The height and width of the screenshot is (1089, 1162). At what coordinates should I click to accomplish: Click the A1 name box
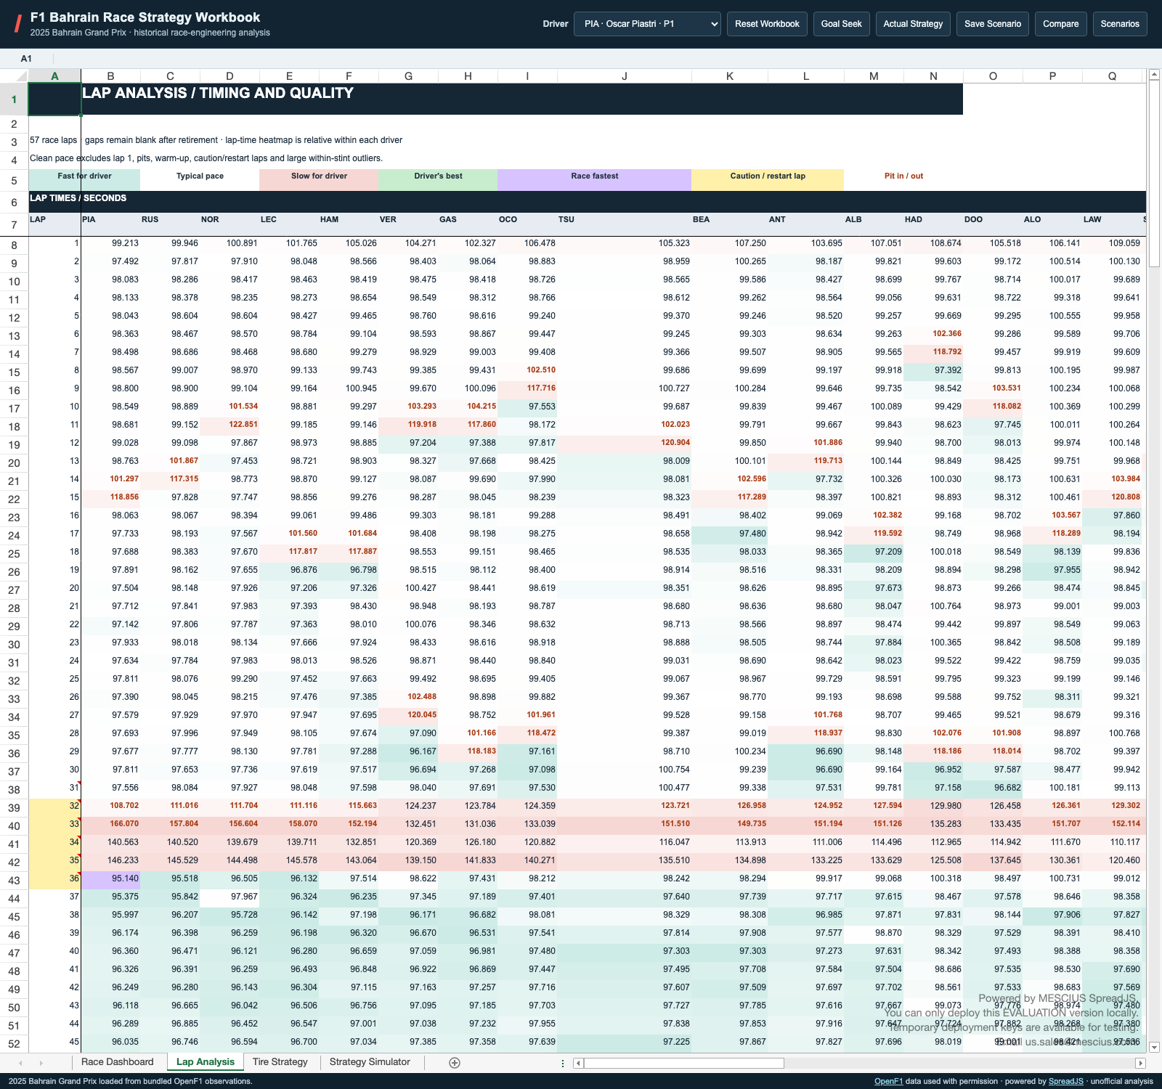(26, 59)
